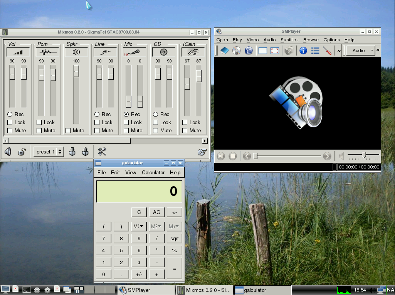395x295 pixels.
Task: Click the mute speaker icon in SMPlayer
Action: (341, 156)
